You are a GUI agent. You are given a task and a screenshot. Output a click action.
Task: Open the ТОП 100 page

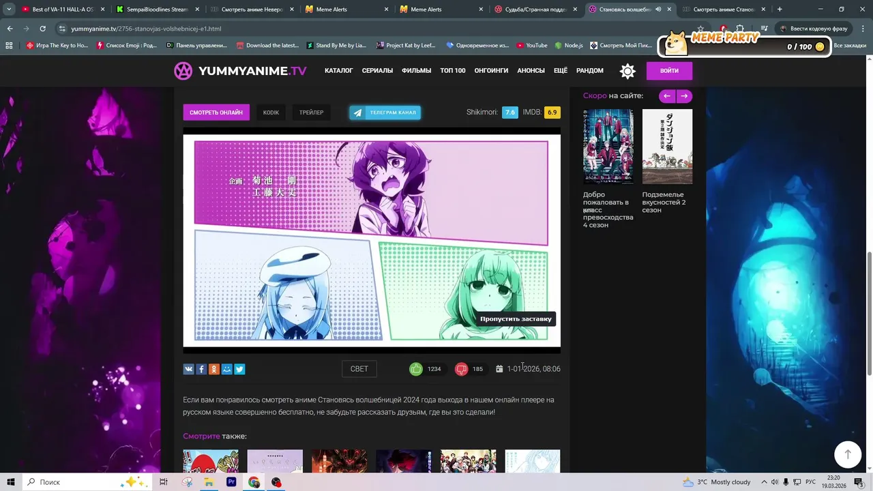click(x=453, y=71)
